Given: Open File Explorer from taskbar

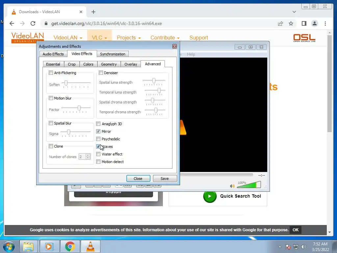Looking at the screenshot, I should tap(28, 246).
